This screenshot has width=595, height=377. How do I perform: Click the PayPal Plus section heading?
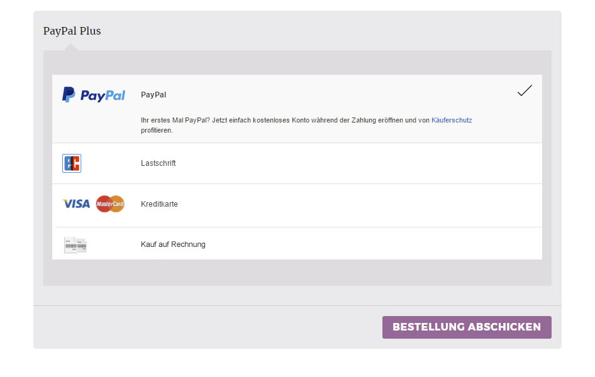tap(72, 31)
